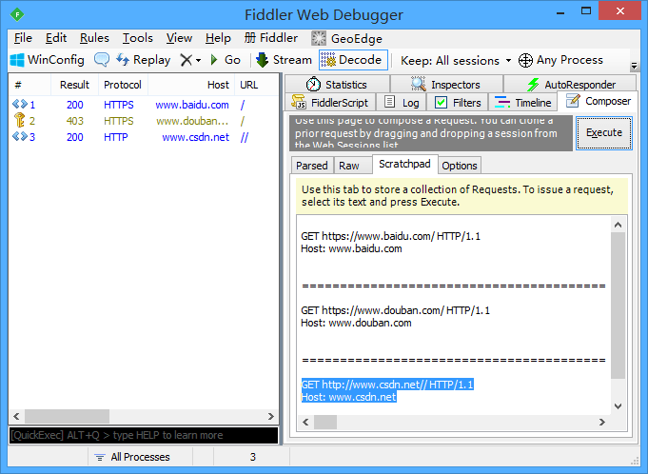Switch to Parsed composer tab
648x474 pixels.
[x=312, y=166]
